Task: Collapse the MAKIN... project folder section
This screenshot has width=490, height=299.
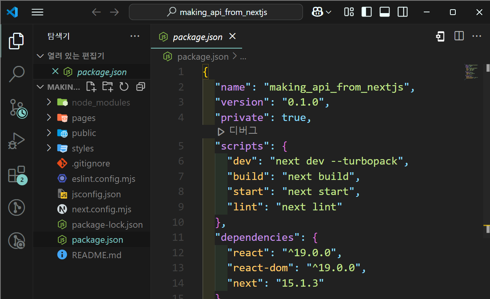Action: (x=40, y=87)
